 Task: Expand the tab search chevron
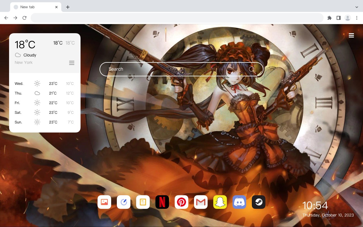pos(357,7)
